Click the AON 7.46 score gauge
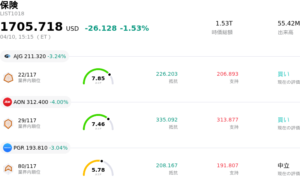The height and width of the screenshot is (183, 300). coord(98,123)
